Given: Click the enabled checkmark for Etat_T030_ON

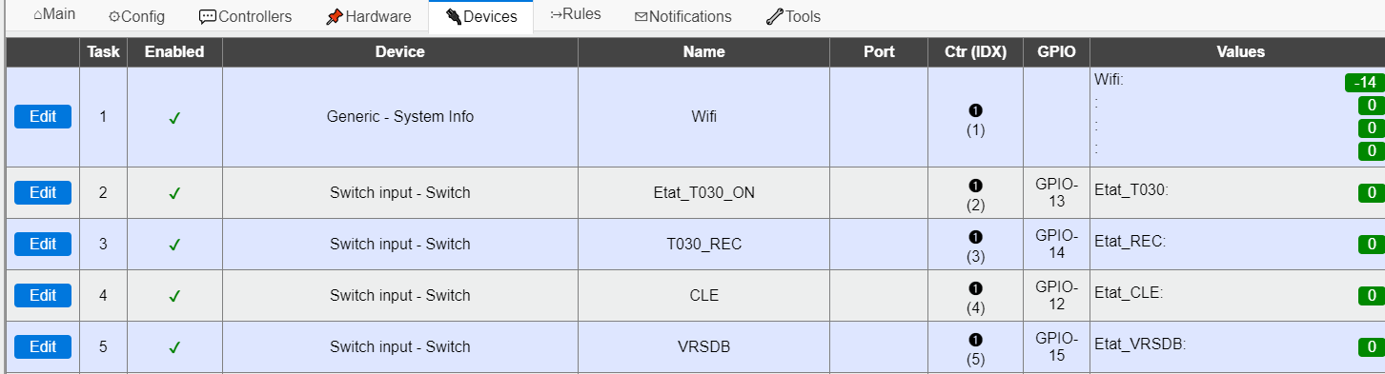Looking at the screenshot, I should point(174,193).
